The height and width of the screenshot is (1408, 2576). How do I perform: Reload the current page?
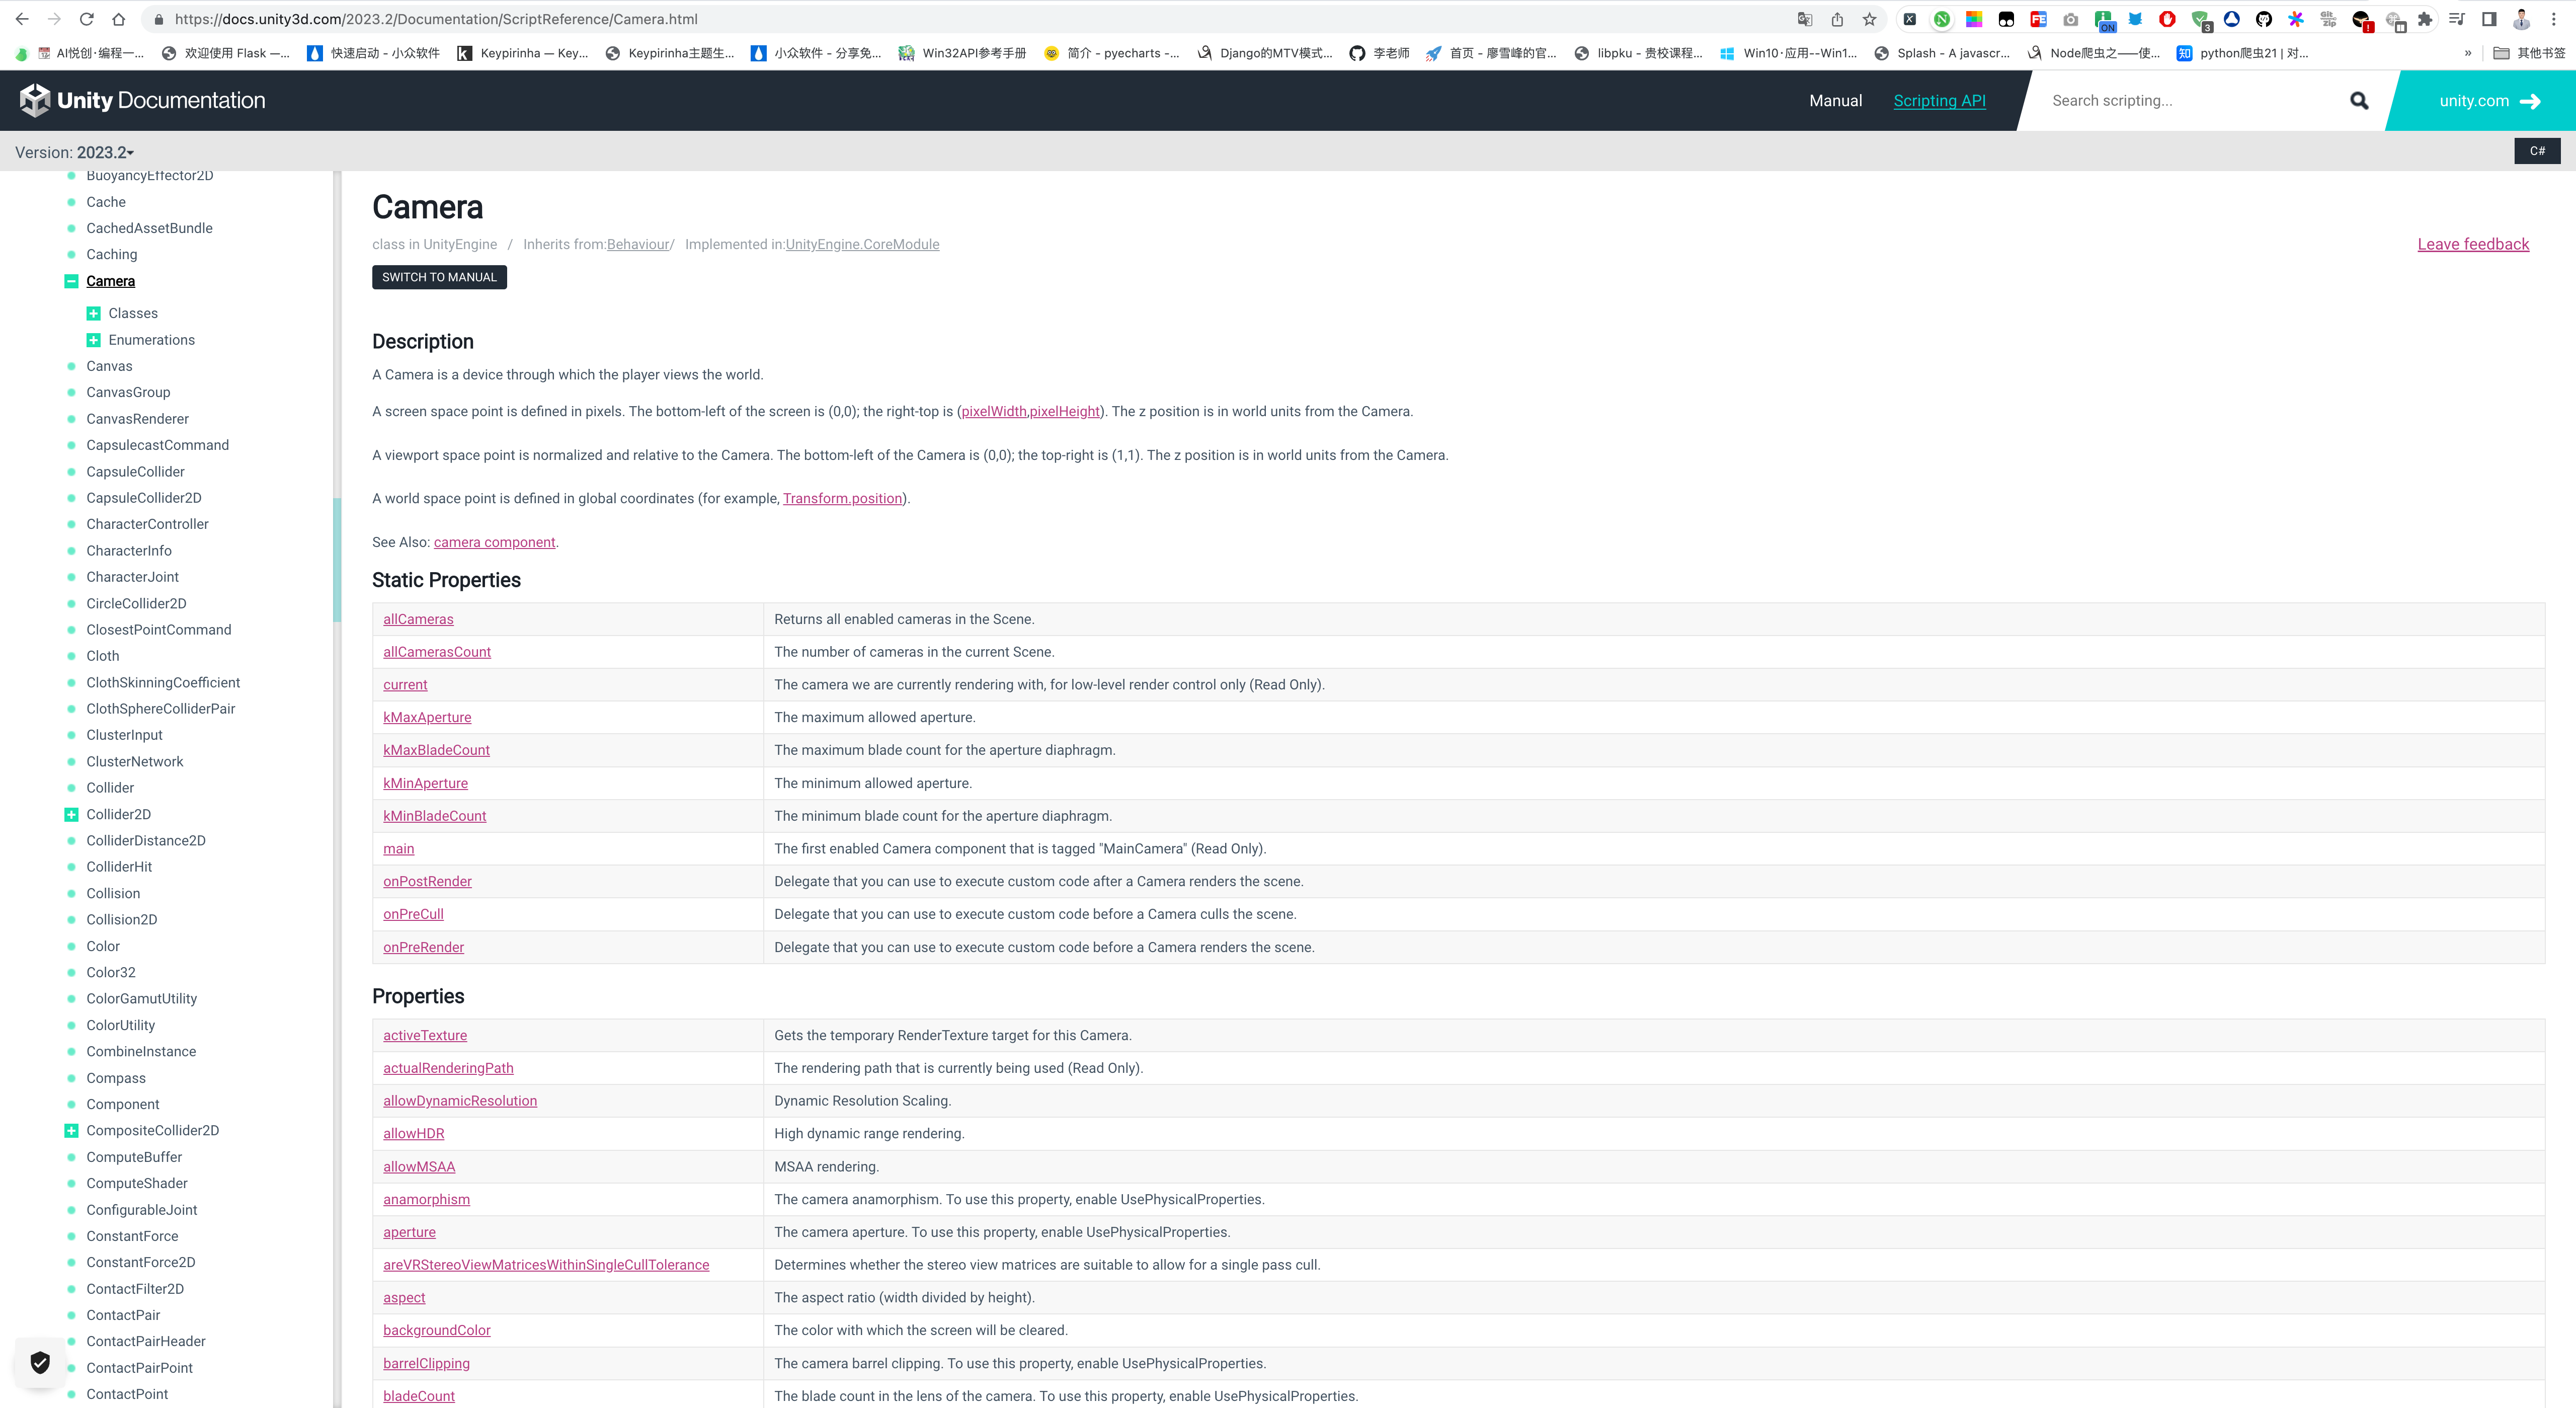click(x=87, y=19)
